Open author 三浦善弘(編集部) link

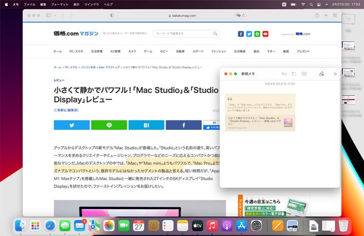[66, 110]
